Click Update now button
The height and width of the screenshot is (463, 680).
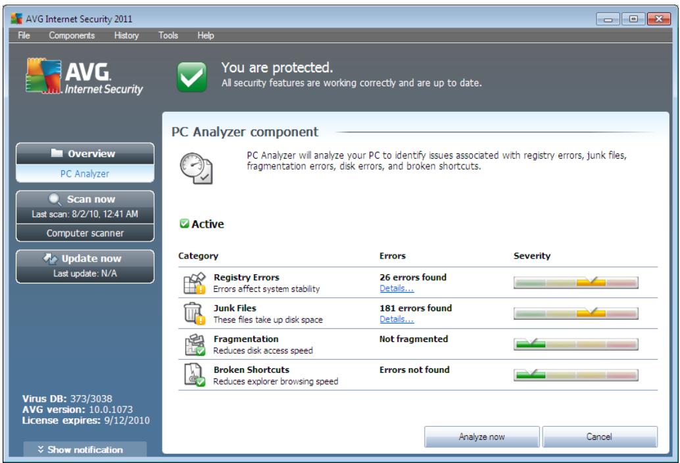pyautogui.click(x=85, y=266)
